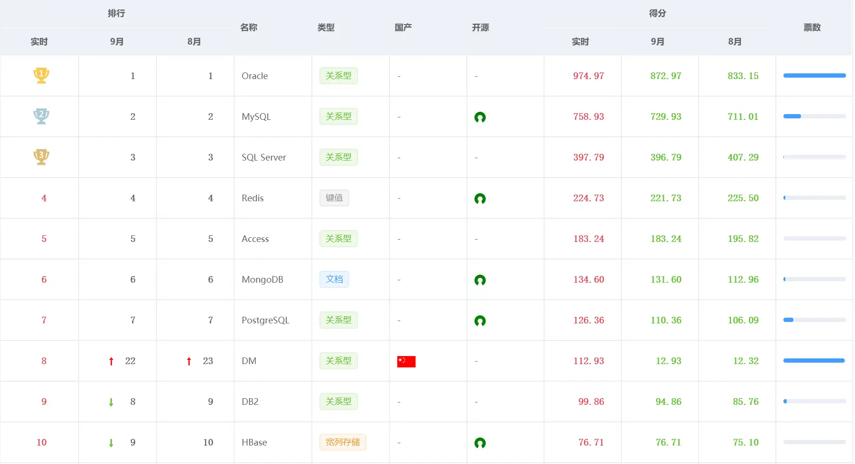Viewport: 855px width, 464px height.
Task: Click the open-source icon in the PostgreSQL row
Action: 480,321
